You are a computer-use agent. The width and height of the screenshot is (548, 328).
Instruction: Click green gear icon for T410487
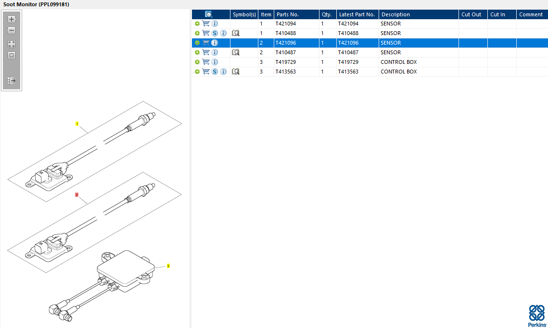tap(197, 52)
